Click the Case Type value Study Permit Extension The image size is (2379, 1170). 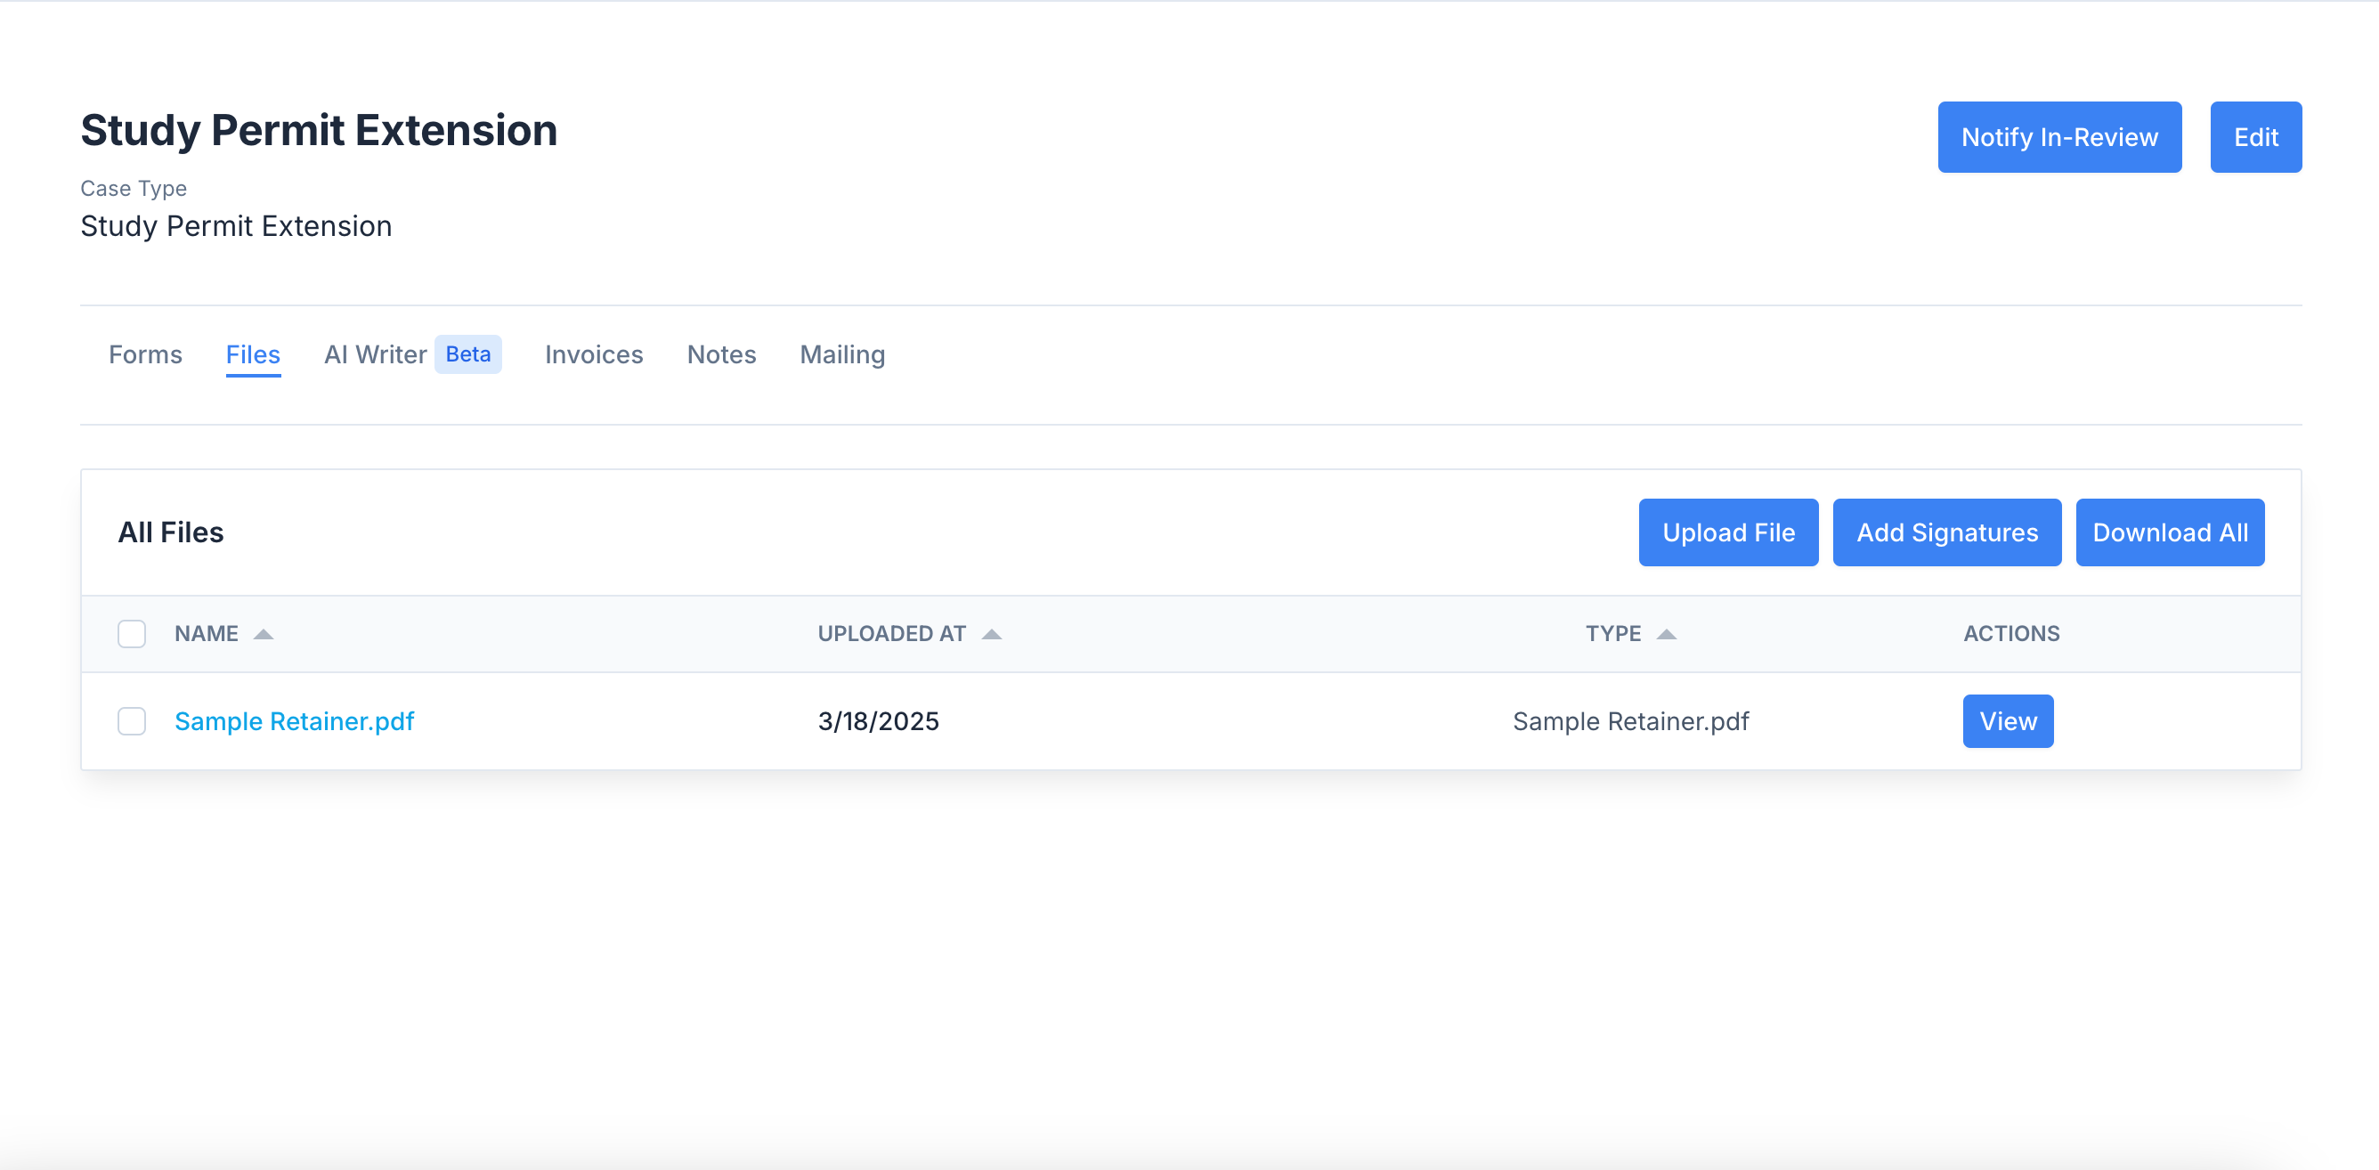[x=236, y=226]
